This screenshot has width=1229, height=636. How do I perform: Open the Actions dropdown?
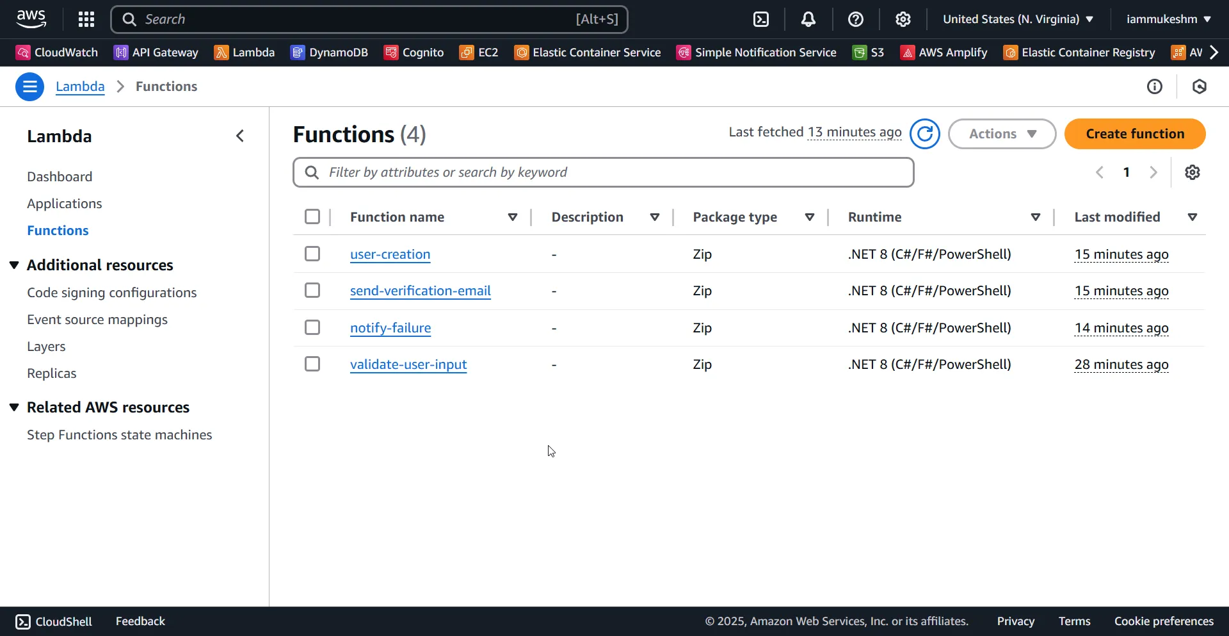tap(1002, 134)
